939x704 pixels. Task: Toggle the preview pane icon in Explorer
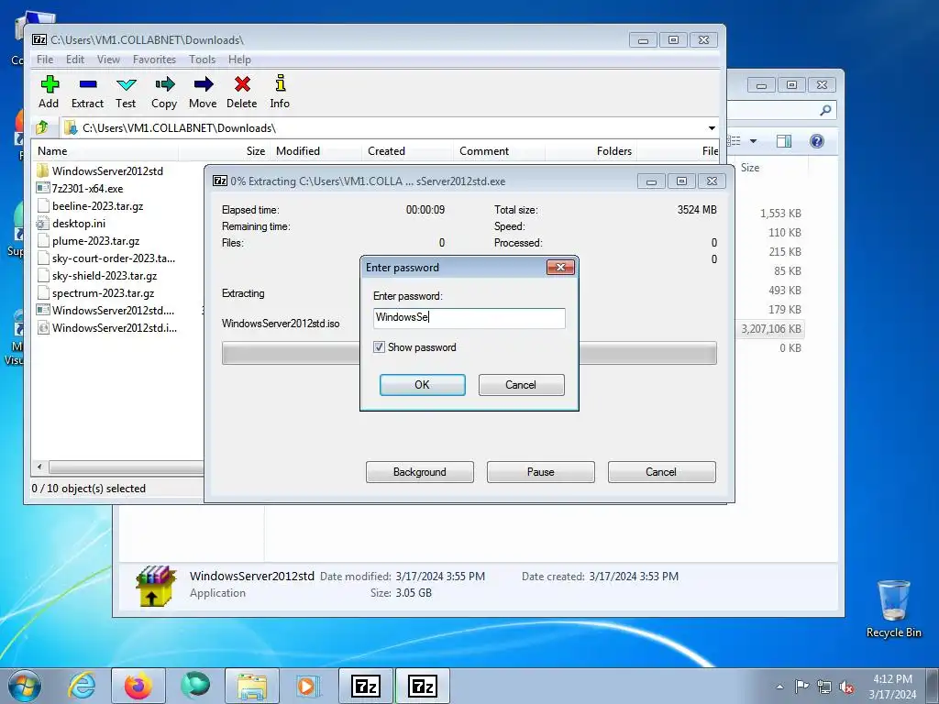(784, 141)
